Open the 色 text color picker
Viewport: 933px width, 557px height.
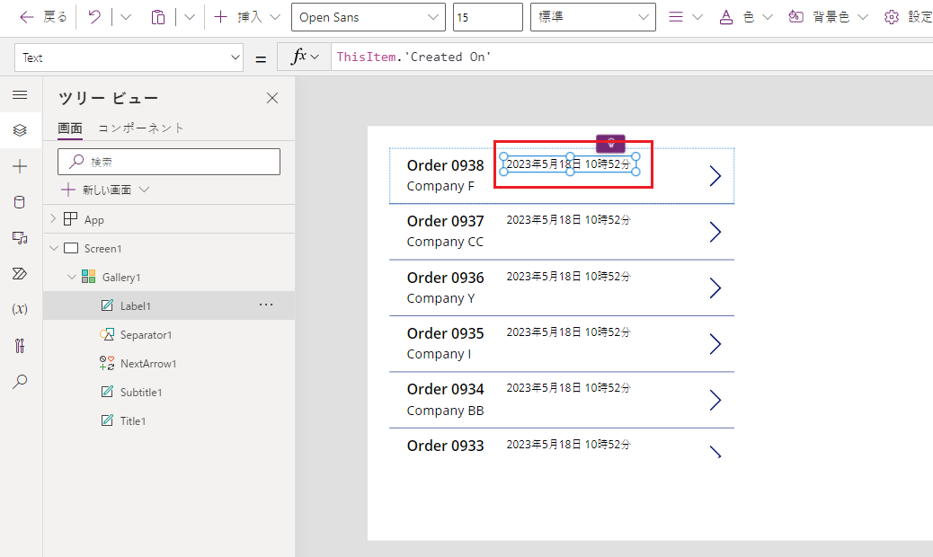(737, 17)
